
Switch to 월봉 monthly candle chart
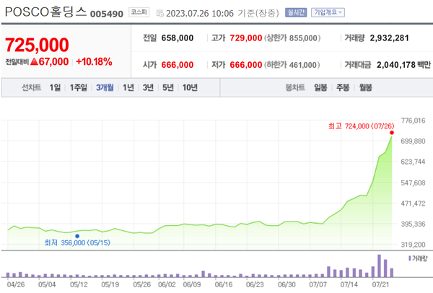(x=365, y=88)
